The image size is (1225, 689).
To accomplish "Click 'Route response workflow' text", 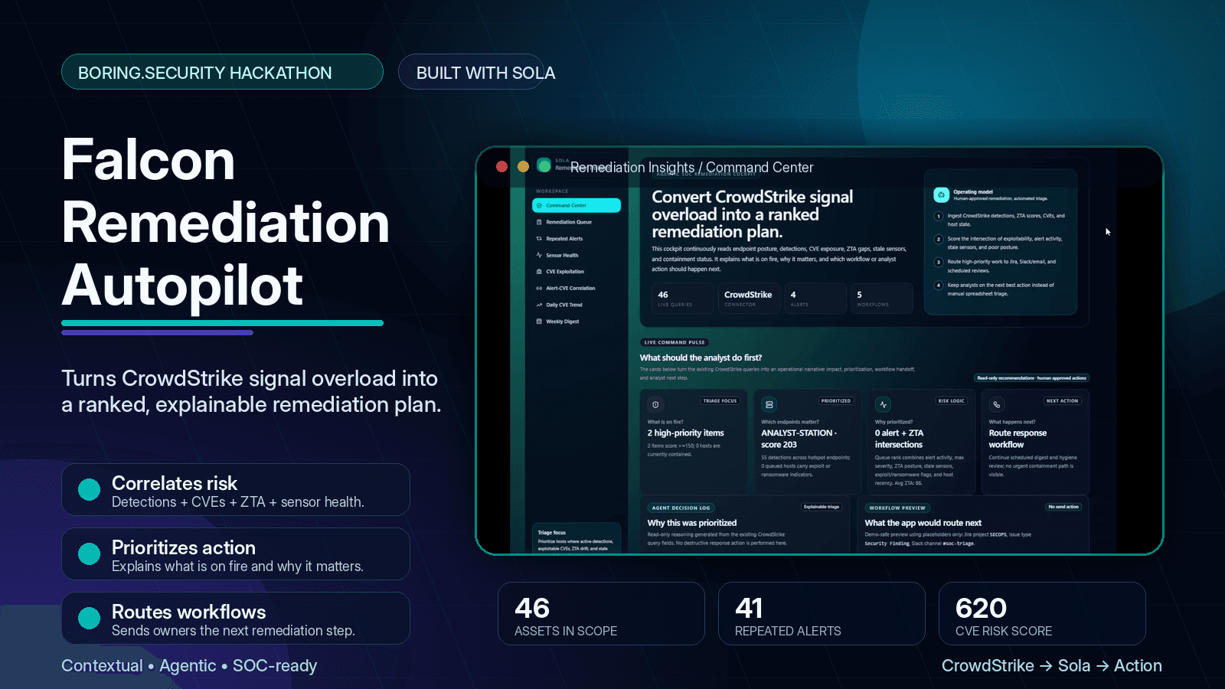I will [1018, 439].
